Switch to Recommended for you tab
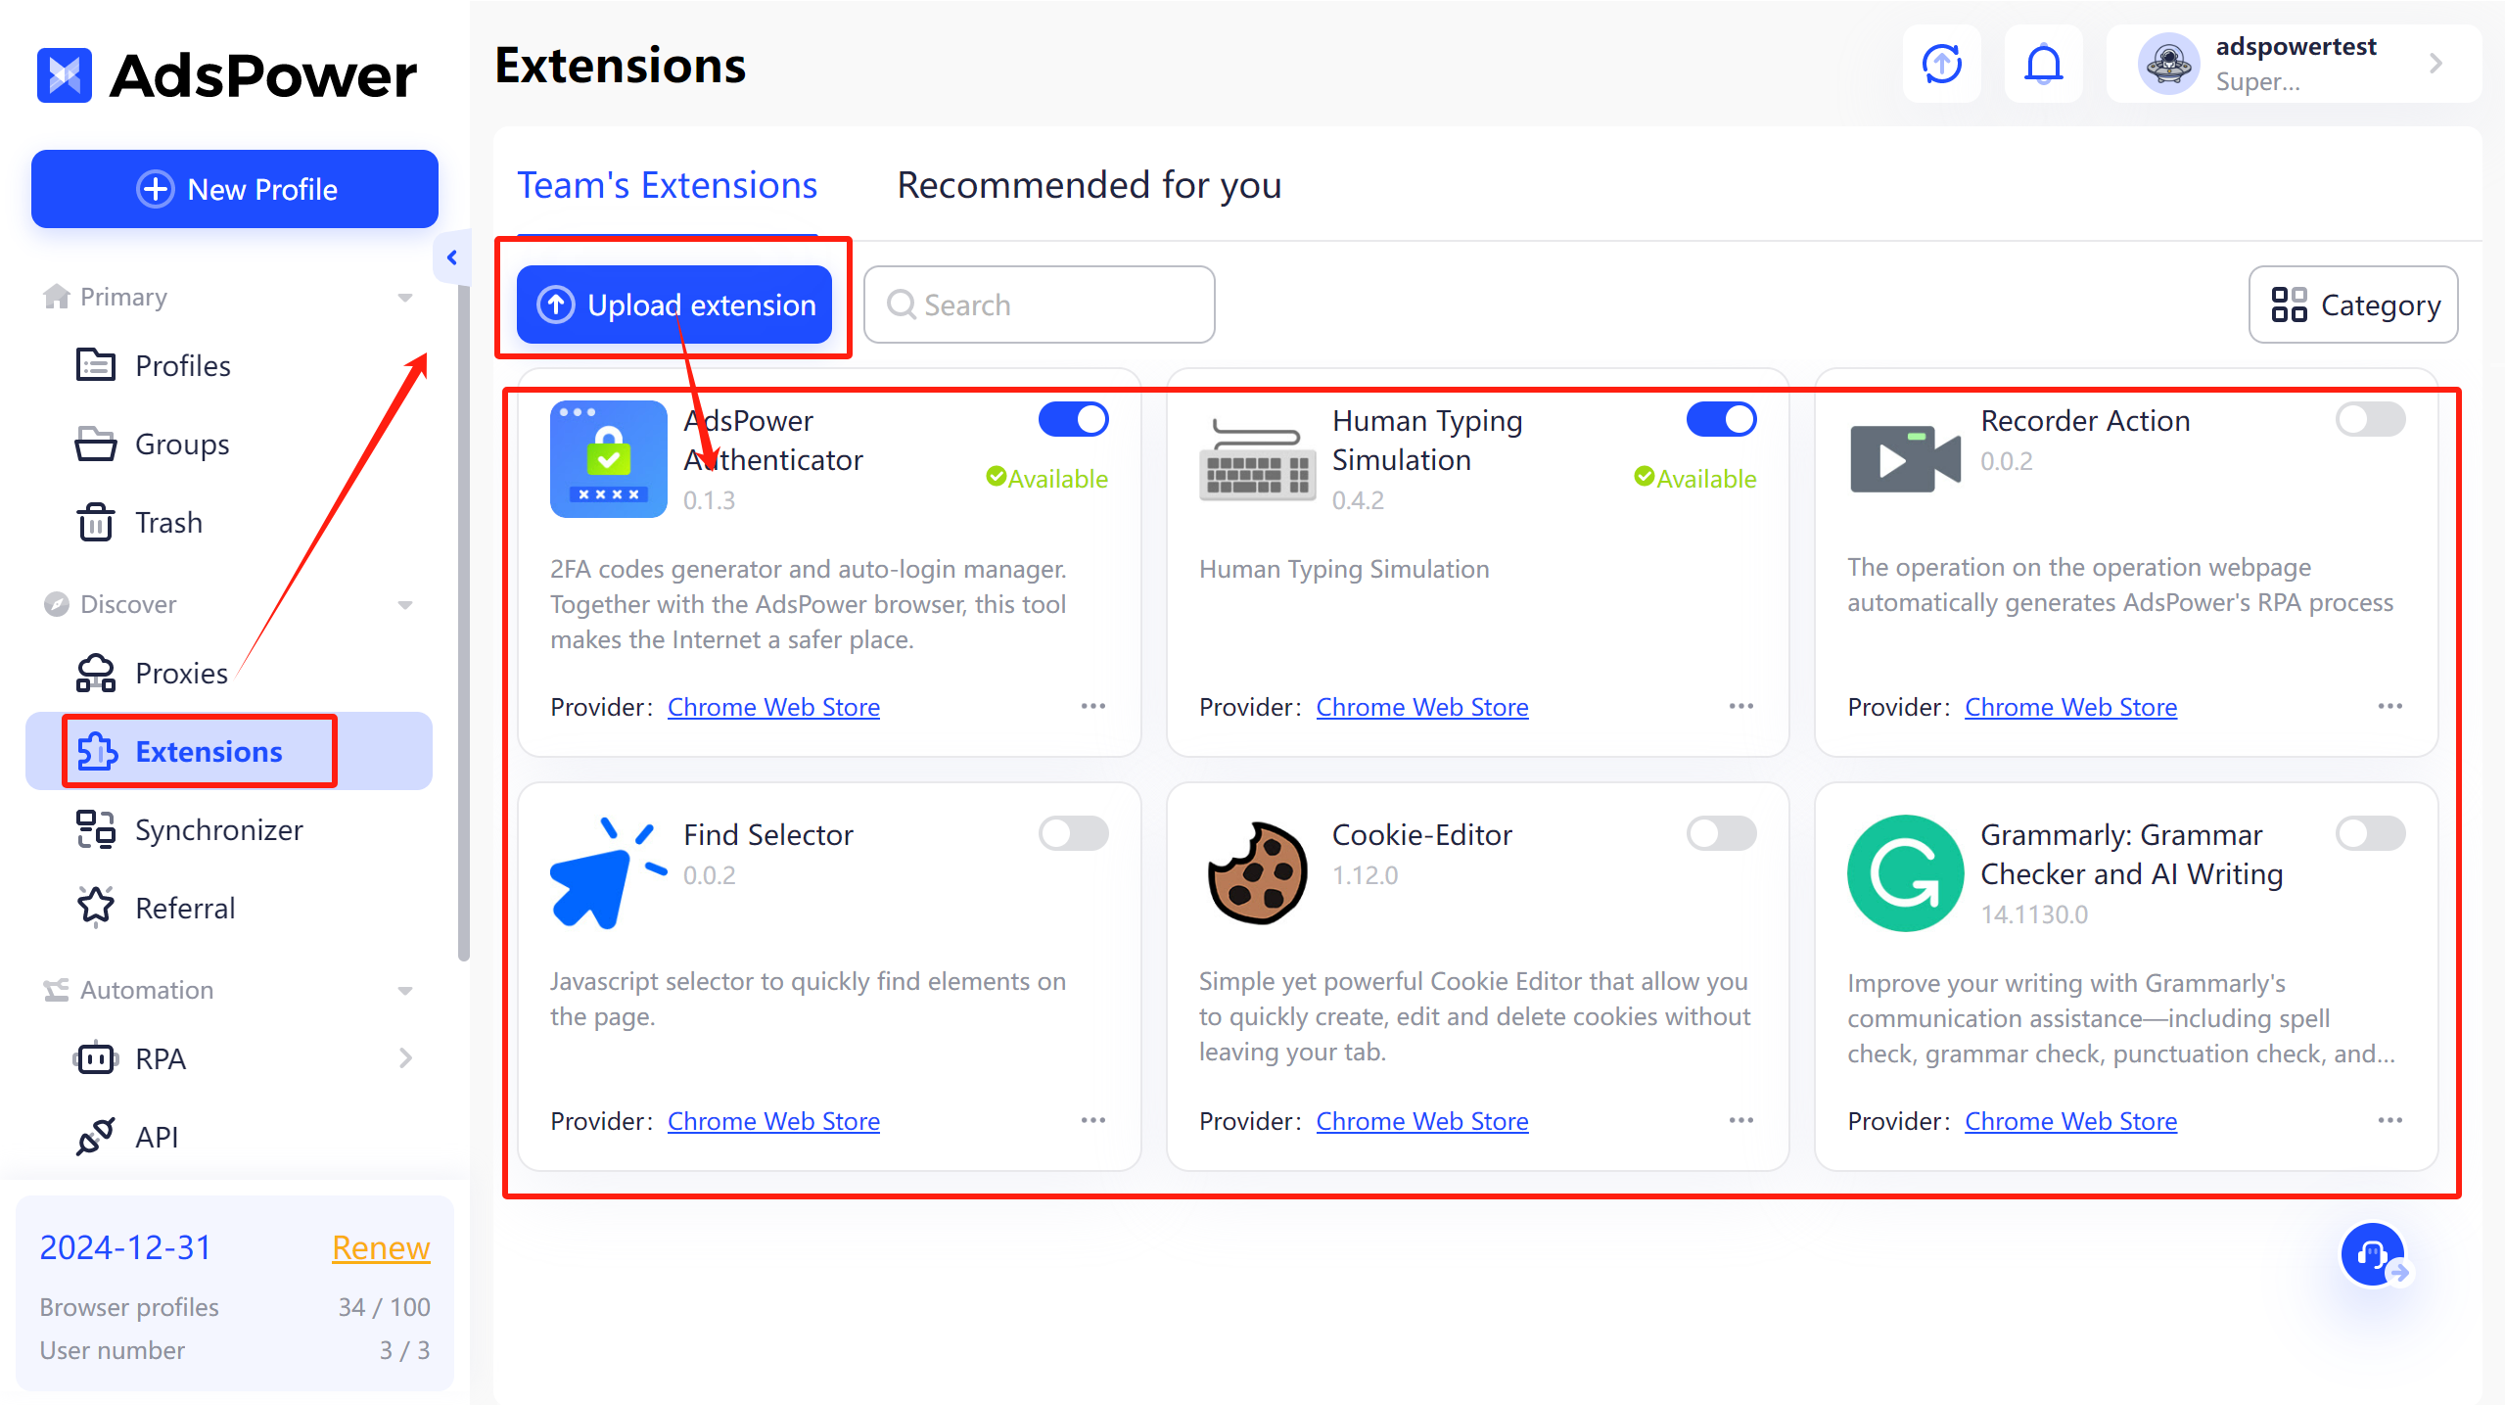The width and height of the screenshot is (2505, 1405). pos(1089,185)
